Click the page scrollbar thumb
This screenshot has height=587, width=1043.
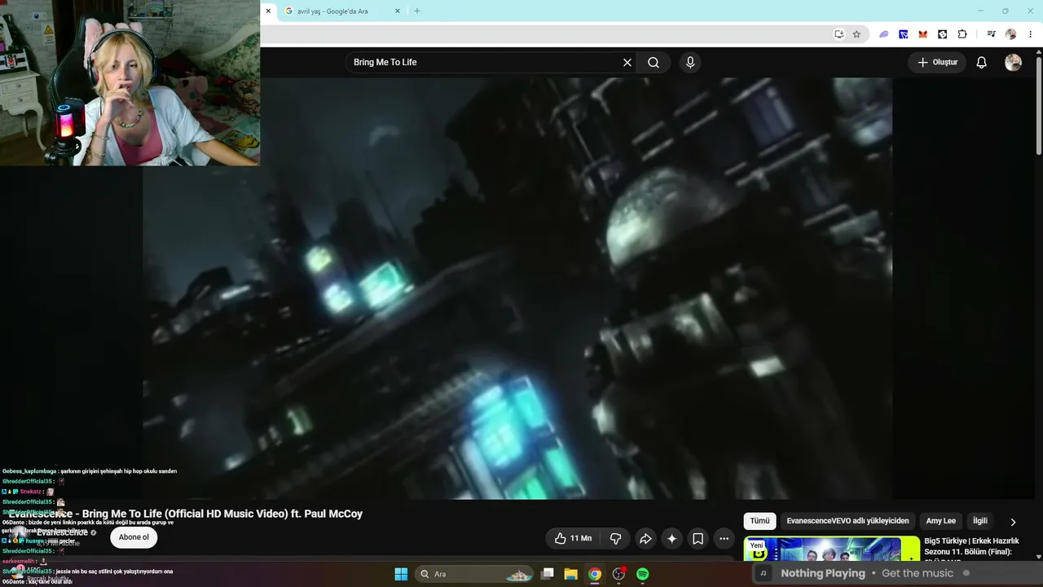[x=1038, y=106]
